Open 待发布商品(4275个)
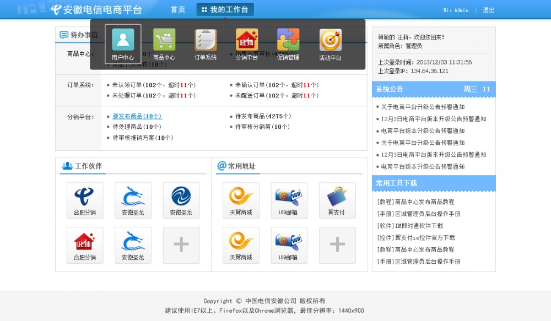This screenshot has height=321, width=551. pyautogui.click(x=263, y=116)
